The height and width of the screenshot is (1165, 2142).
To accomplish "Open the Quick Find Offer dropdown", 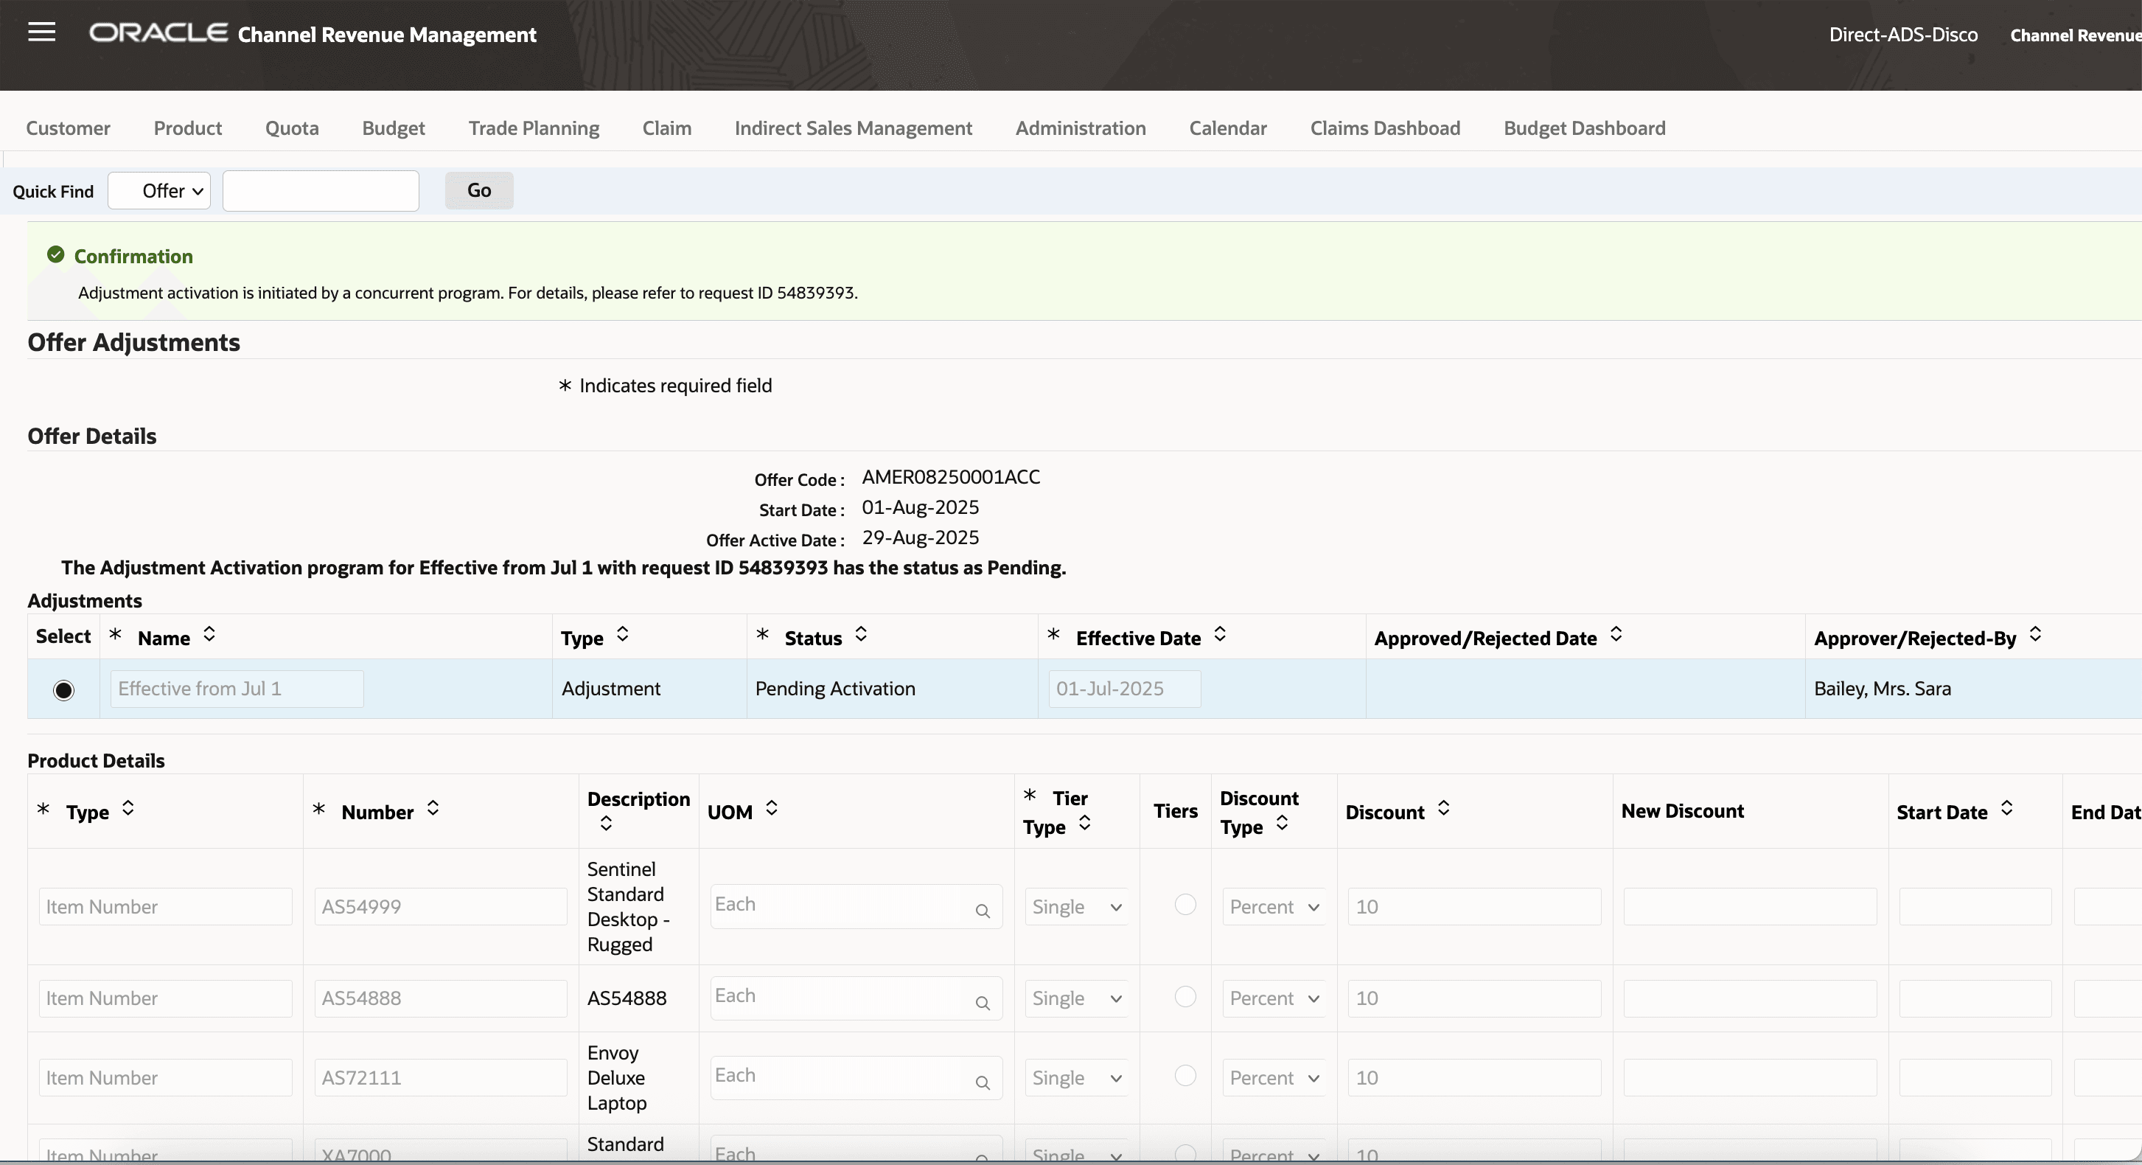I will [x=160, y=191].
